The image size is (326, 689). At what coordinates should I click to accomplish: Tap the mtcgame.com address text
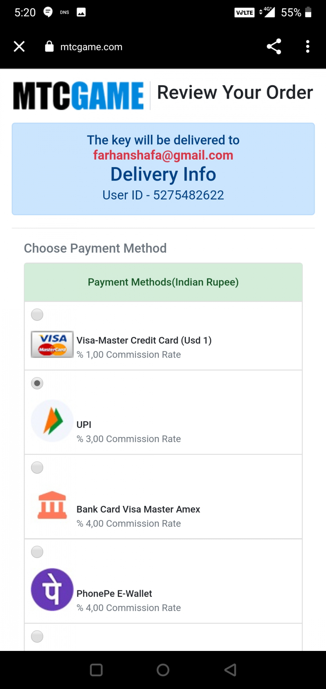pos(91,47)
